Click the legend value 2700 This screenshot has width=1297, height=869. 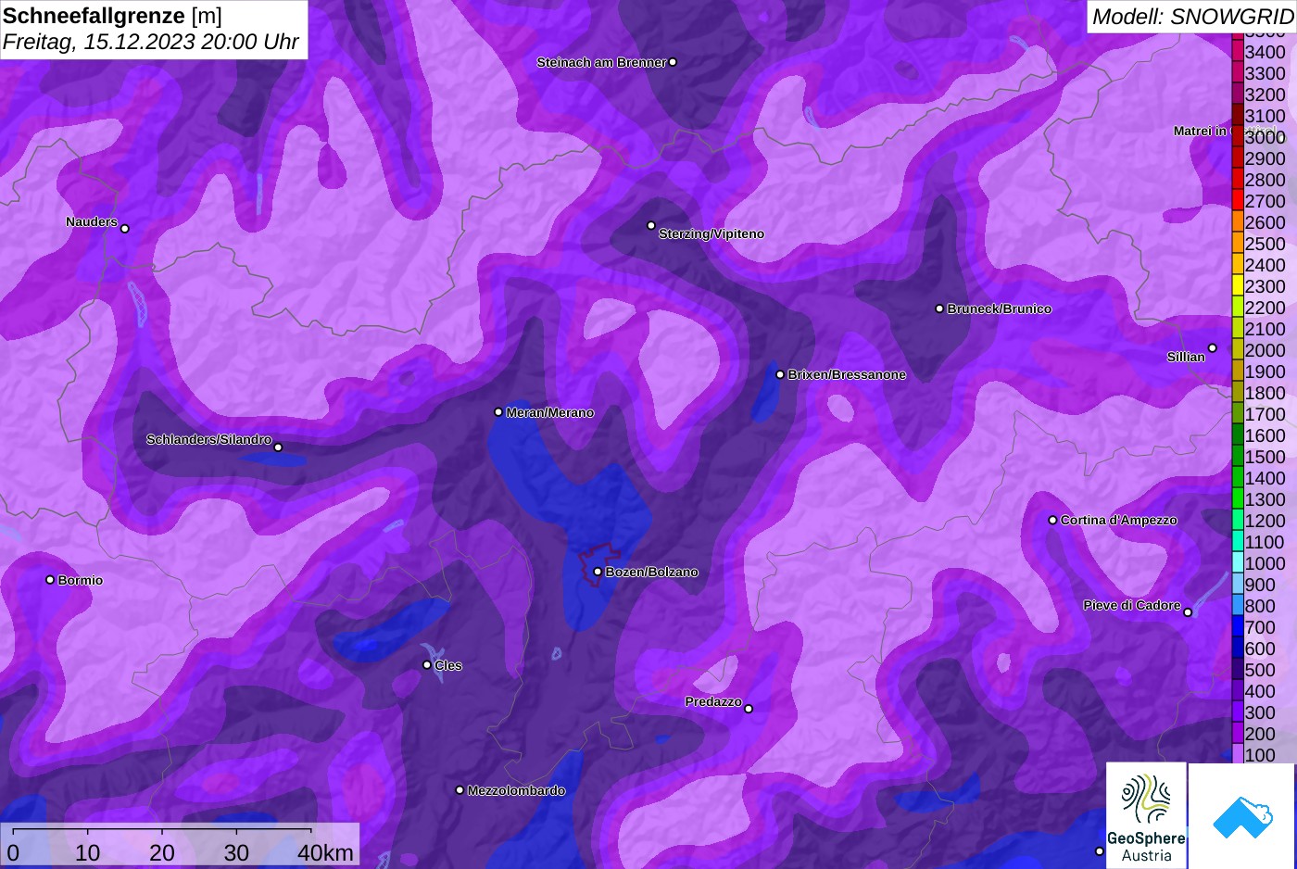point(1265,201)
